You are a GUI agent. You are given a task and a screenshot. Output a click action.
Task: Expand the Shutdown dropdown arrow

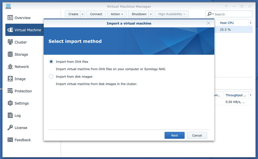(x=151, y=14)
